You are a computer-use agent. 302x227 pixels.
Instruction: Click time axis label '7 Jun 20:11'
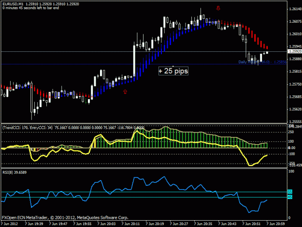(x=131, y=224)
